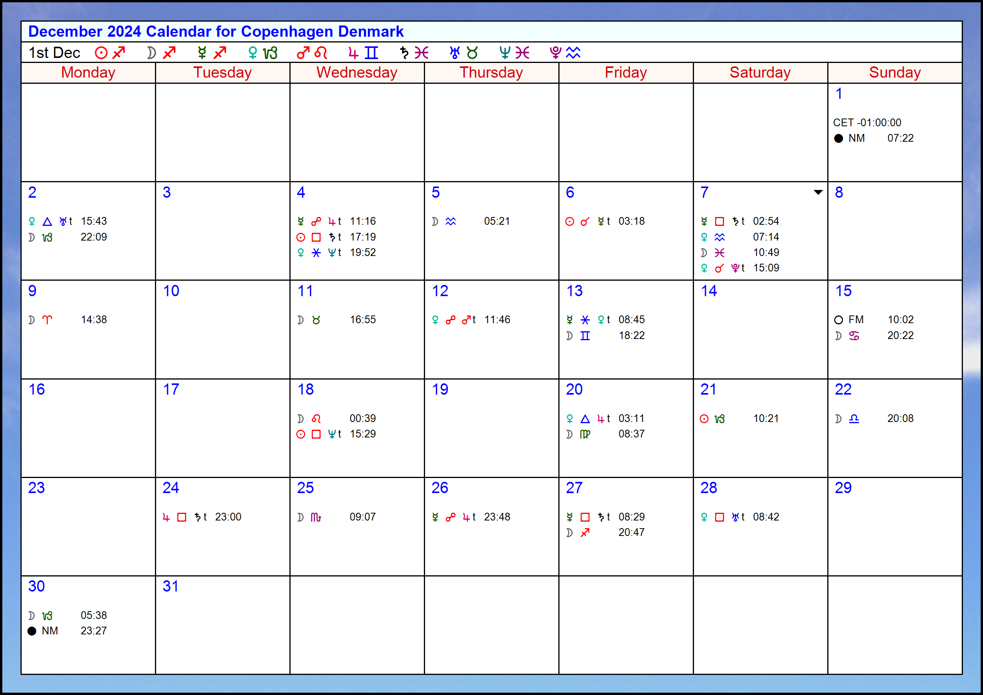Click the Moon Gemini symbol on Dec 13

pos(585,336)
